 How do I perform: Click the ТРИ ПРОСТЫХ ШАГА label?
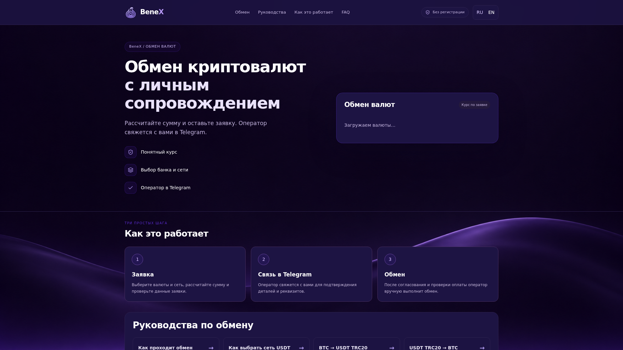click(146, 223)
